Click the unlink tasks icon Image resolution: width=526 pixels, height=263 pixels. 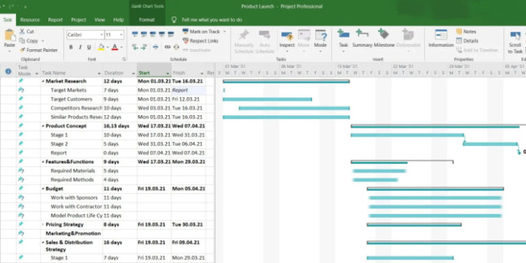tap(177, 47)
